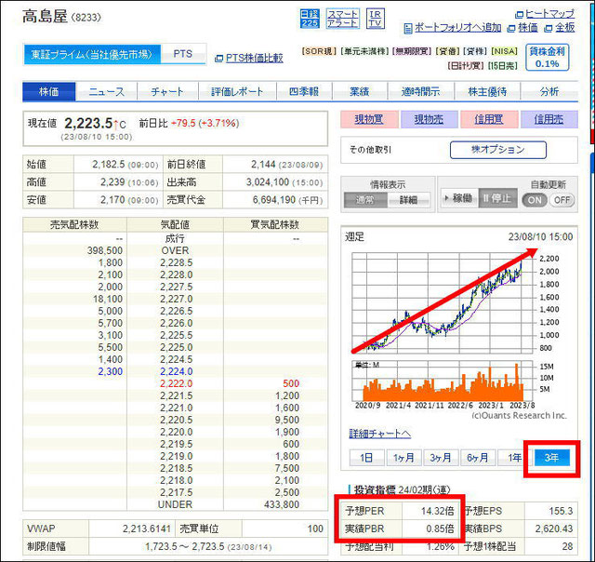This screenshot has width=595, height=562.
Task: Click the 貸株金利 0.1% box
Action: pos(548,58)
